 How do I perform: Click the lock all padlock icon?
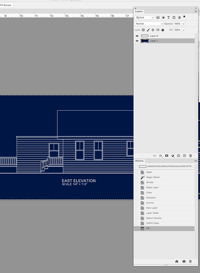click(163, 30)
